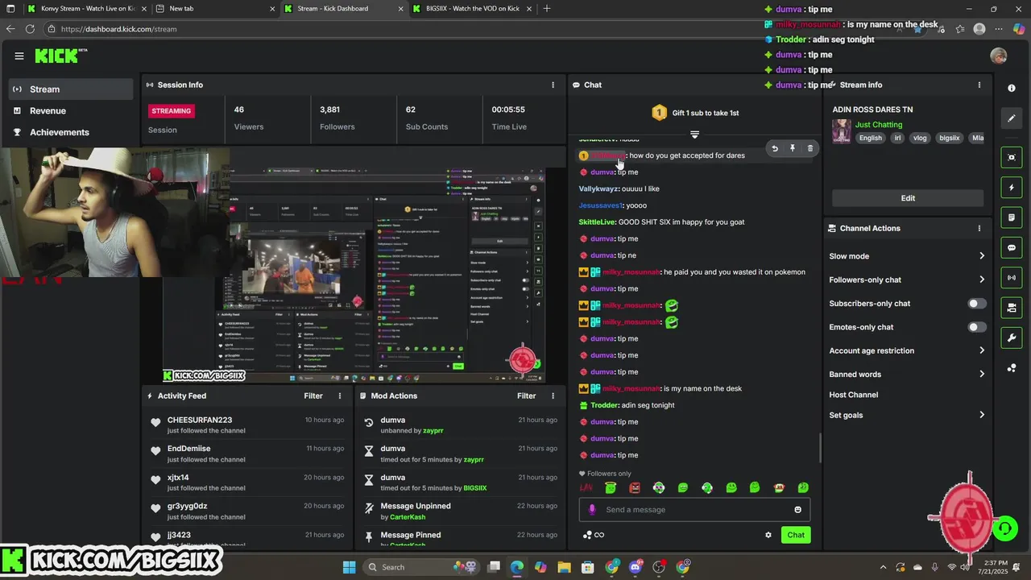This screenshot has height=580, width=1031.
Task: Toggle the document widget icon in sidebar
Action: click(x=1012, y=217)
